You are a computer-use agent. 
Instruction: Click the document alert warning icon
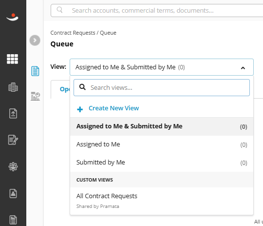[x=13, y=193]
